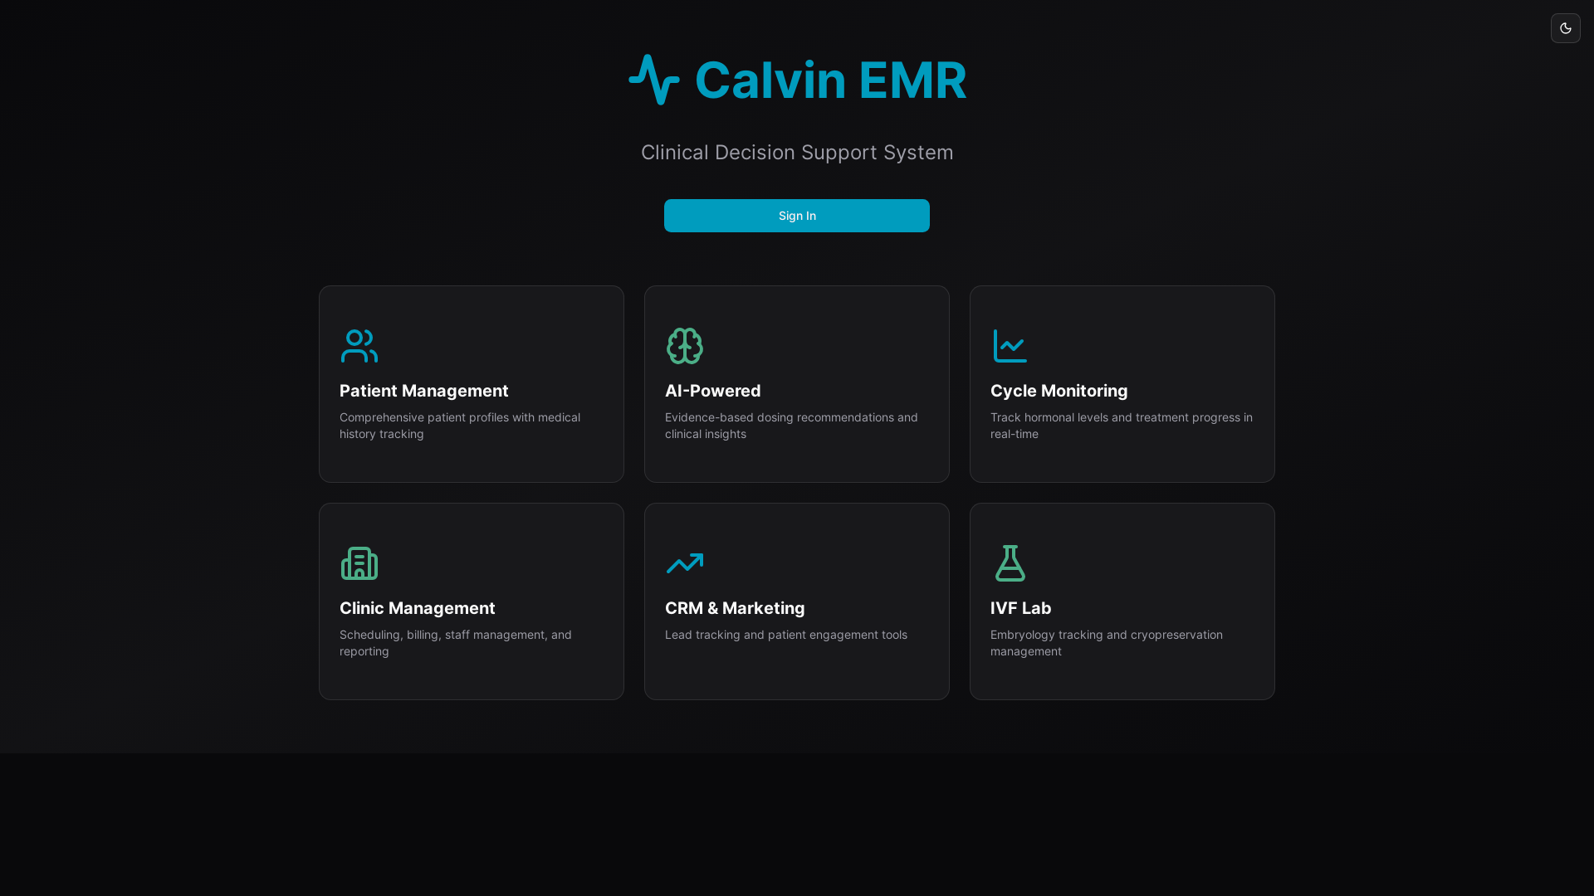Click 'Embryology tracking and cryopreservation' description

coord(1107,643)
